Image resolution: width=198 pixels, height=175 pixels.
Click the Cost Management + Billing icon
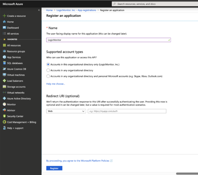click(x=4, y=122)
